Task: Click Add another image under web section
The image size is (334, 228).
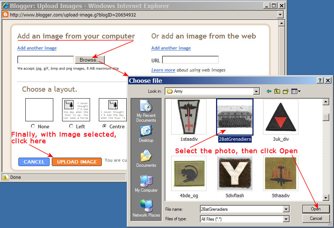Action: coord(171,48)
